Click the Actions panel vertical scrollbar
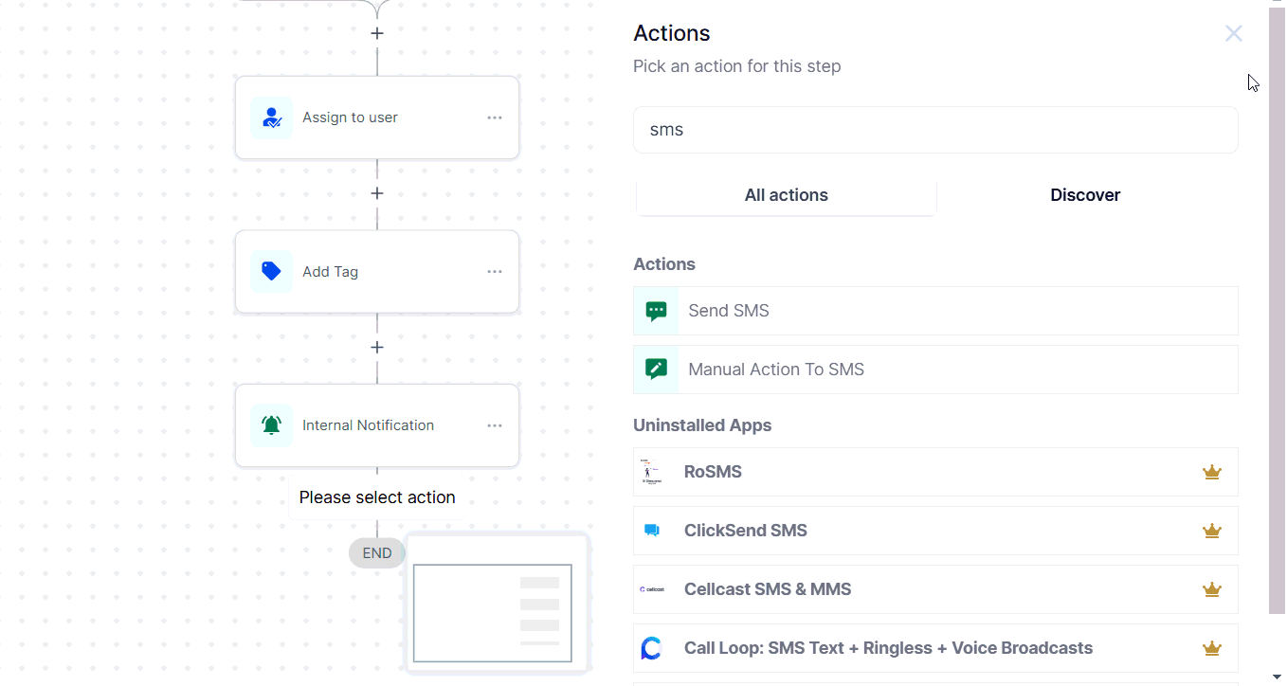The height and width of the screenshot is (686, 1287). [1277, 313]
